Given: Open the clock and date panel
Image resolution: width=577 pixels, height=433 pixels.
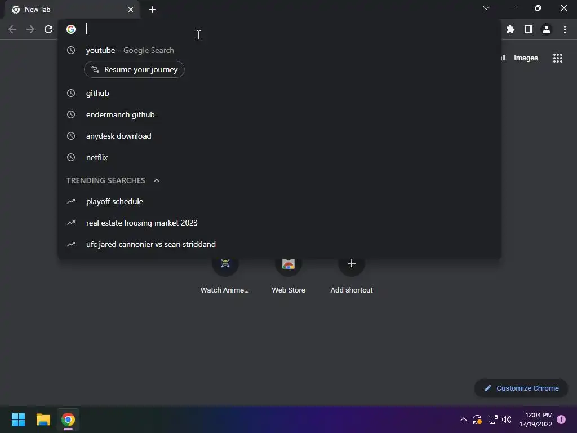Looking at the screenshot, I should 536,419.
